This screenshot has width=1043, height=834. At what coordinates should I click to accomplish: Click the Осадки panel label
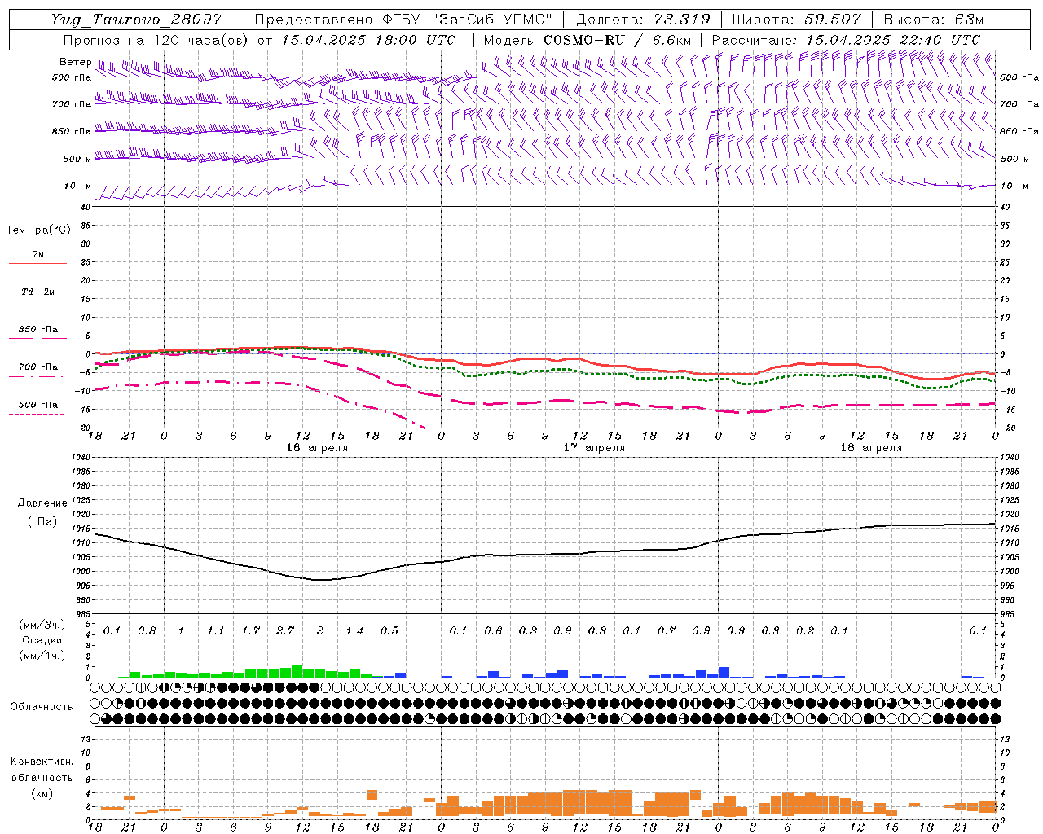(42, 641)
